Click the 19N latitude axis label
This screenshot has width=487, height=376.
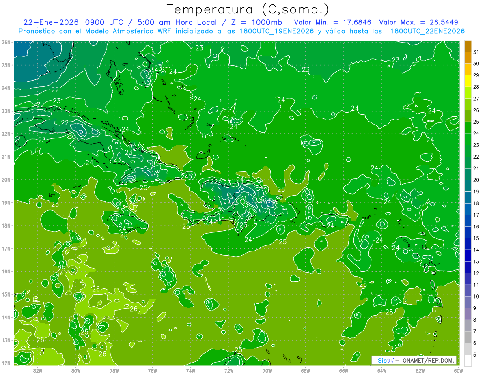(6, 202)
